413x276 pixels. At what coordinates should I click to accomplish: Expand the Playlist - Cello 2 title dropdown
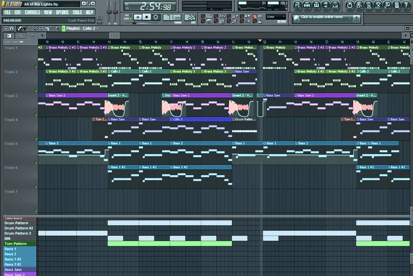[x=97, y=28]
